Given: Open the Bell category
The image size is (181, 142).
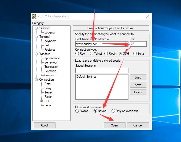Looking at the screenshot, I should (47, 45).
